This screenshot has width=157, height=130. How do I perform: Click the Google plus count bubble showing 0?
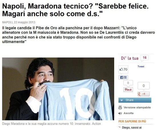[x=144, y=86]
